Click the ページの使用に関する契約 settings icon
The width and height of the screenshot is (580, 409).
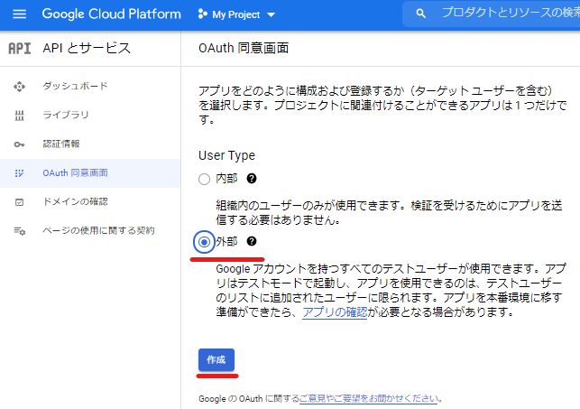tap(19, 231)
